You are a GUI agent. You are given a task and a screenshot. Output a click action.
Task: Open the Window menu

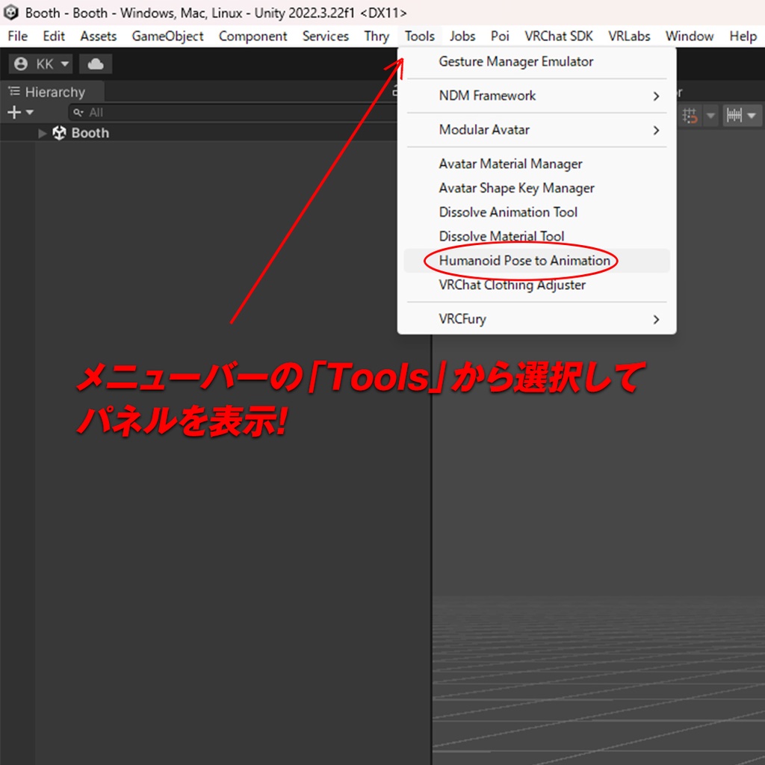click(689, 36)
